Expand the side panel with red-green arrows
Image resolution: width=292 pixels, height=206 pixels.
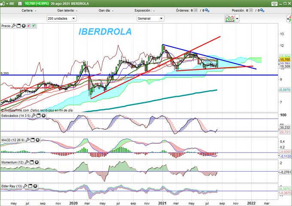click(x=289, y=18)
